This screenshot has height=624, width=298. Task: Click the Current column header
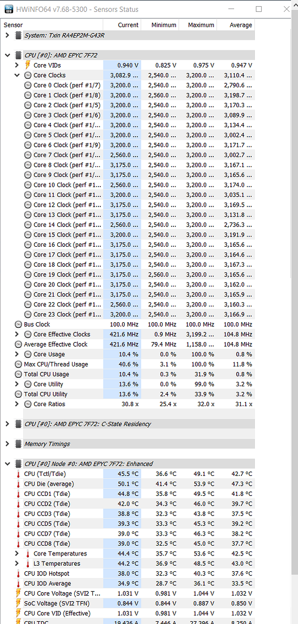coord(122,24)
